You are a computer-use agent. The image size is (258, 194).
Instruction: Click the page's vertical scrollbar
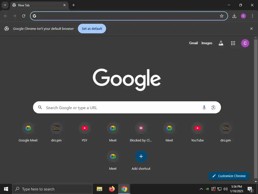click(256, 109)
